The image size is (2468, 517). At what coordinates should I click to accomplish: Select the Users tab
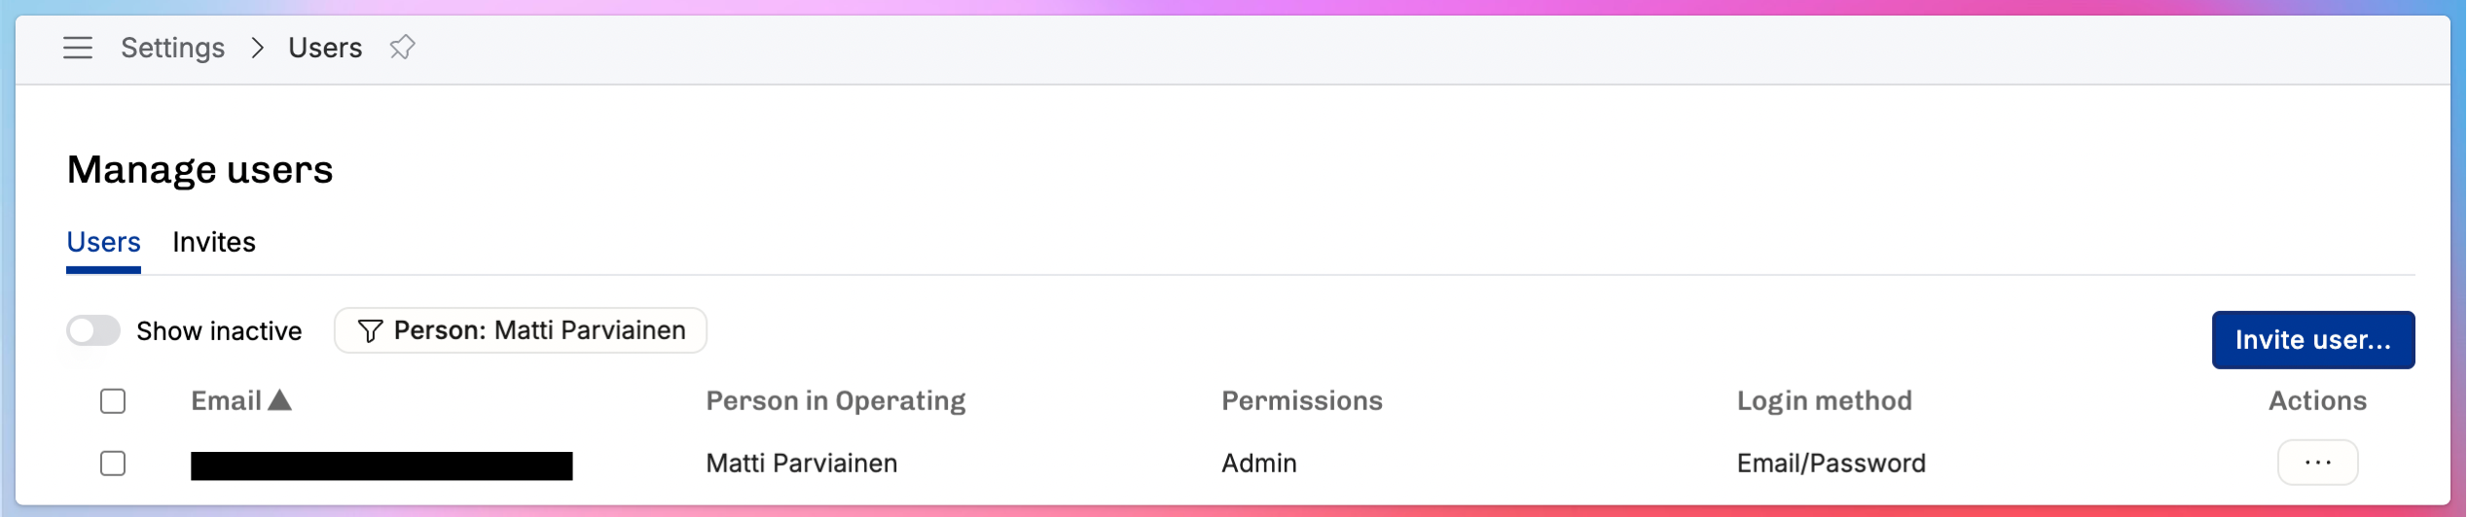(103, 242)
